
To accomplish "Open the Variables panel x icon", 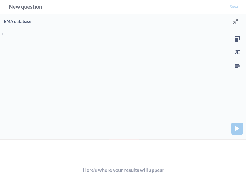I will 237,52.
